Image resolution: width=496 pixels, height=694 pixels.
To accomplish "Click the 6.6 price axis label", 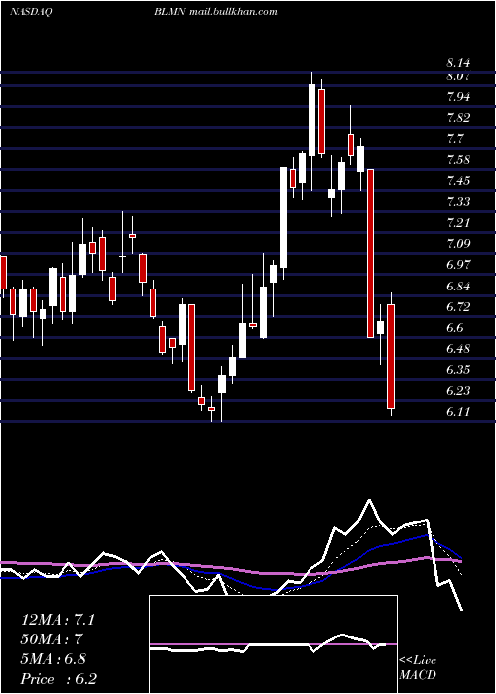I will 455,328.
